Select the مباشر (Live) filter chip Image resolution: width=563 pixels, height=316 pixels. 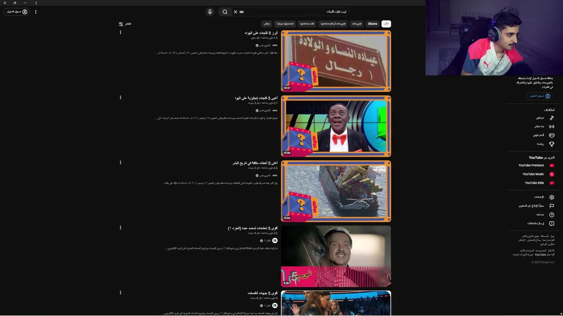pyautogui.click(x=267, y=24)
